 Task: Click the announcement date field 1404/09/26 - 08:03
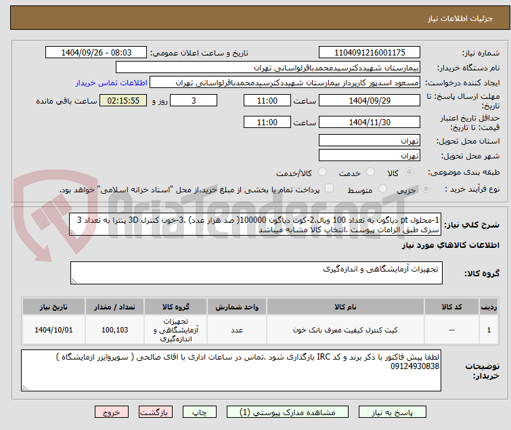96,53
